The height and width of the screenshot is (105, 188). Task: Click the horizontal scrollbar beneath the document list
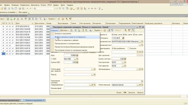[90, 96]
